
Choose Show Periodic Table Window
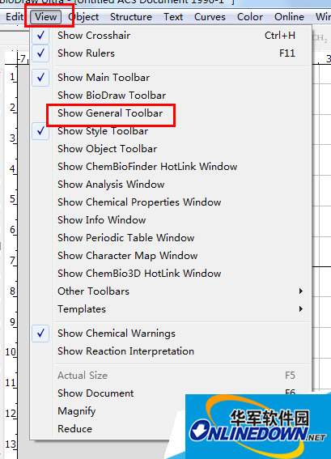tap(125, 238)
